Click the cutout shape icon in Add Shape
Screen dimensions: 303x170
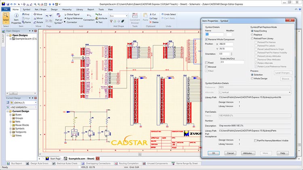[122, 21]
